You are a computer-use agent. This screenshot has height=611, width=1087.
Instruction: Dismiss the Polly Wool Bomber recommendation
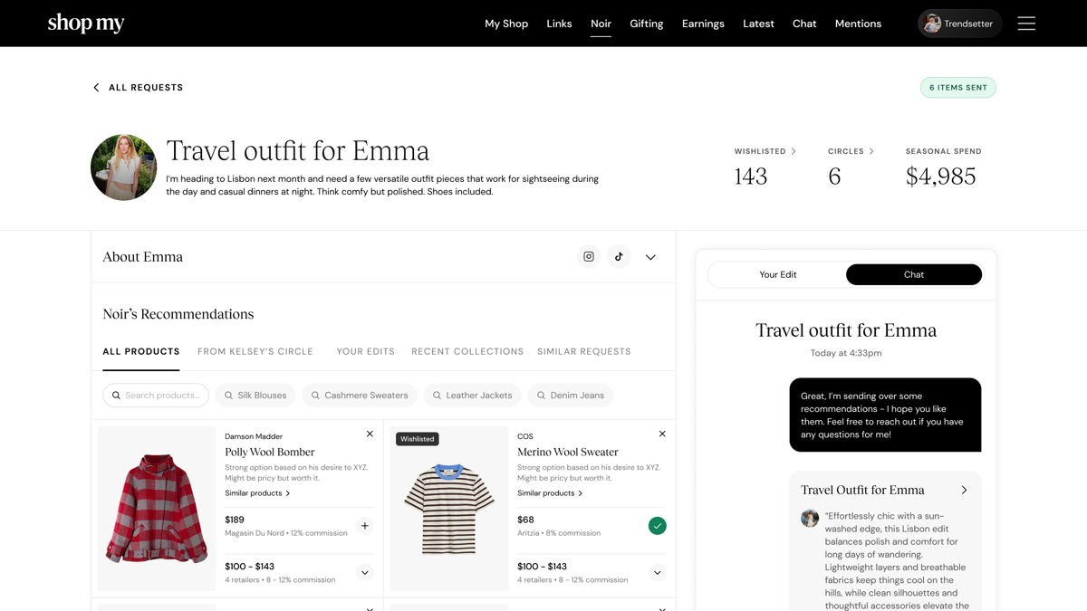pyautogui.click(x=370, y=434)
